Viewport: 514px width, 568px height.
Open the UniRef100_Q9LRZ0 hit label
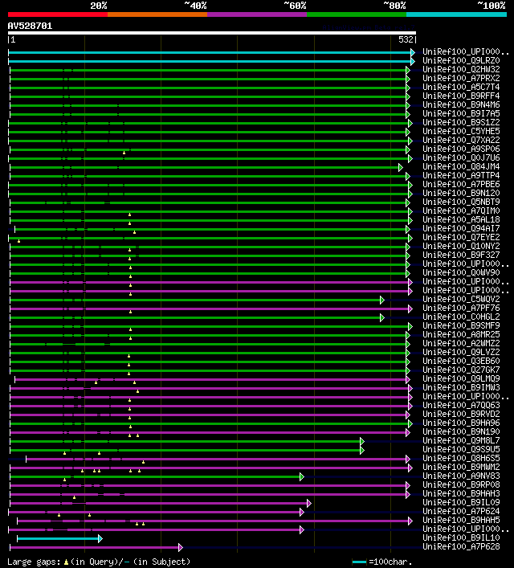point(461,60)
